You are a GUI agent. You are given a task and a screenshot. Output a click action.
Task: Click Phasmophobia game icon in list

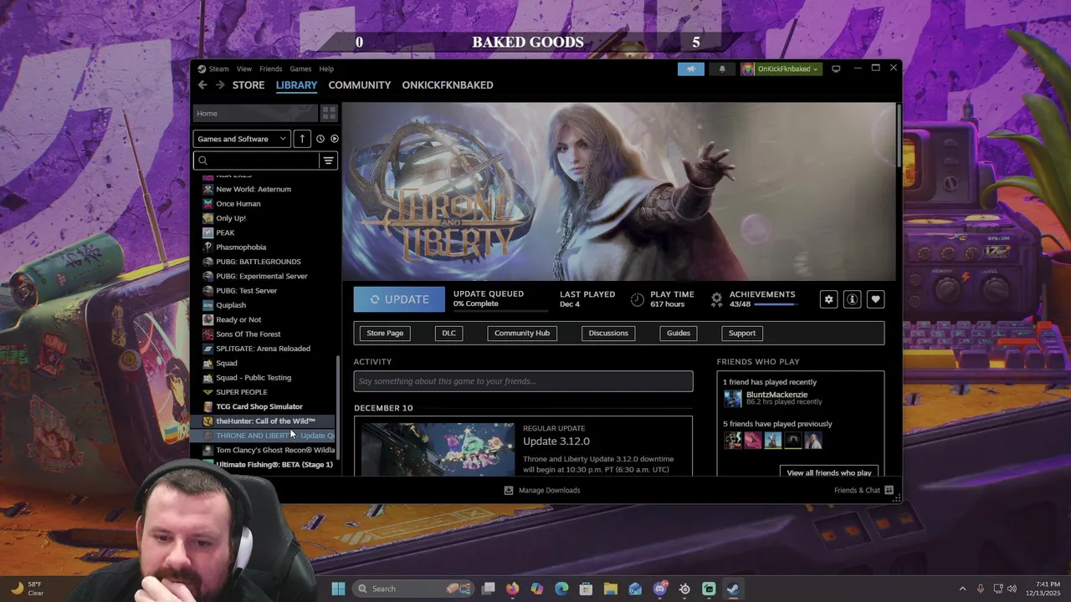pos(208,247)
